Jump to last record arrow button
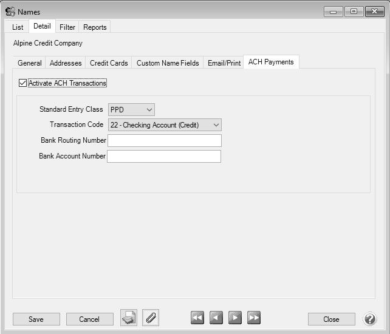This screenshot has height=334, width=390. pyautogui.click(x=254, y=318)
